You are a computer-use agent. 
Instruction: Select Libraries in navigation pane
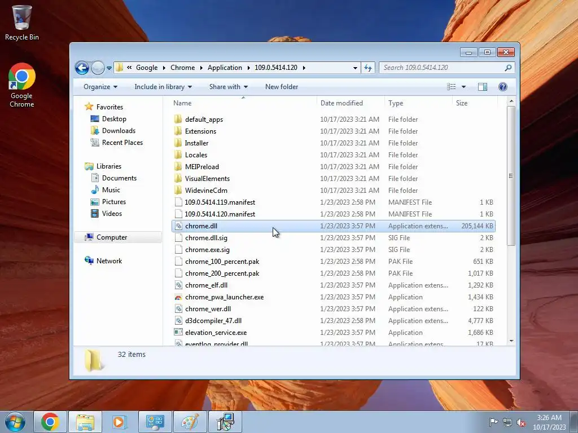[x=109, y=166]
